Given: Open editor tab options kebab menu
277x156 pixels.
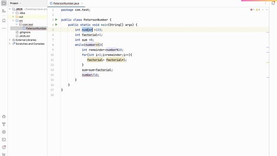Looking at the screenshot, I should click(265, 3).
